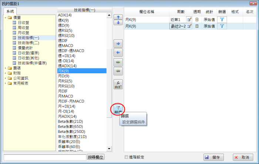Click the 期數 column header
The image size is (259, 164).
point(181,12)
